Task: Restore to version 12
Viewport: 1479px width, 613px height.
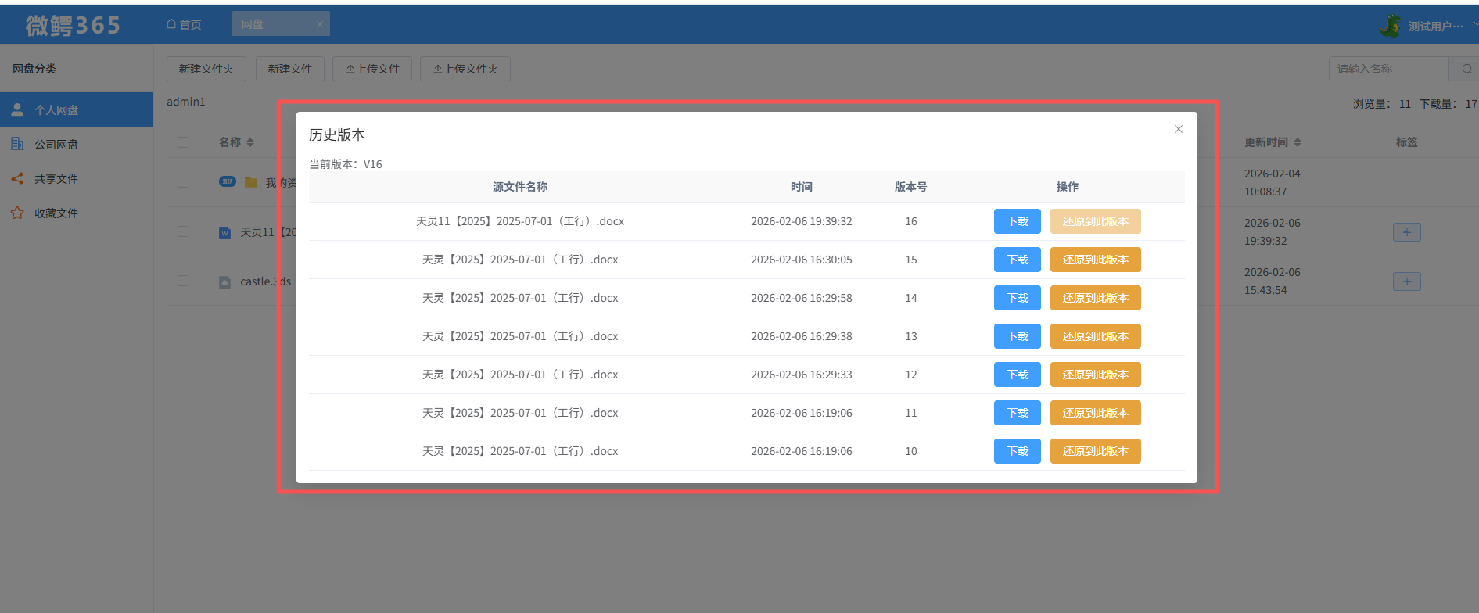Action: point(1095,375)
